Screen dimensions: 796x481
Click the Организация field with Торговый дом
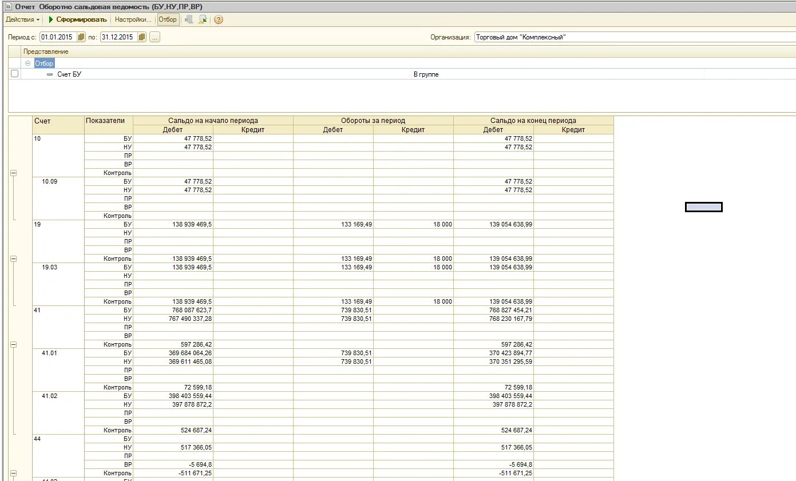pos(635,37)
